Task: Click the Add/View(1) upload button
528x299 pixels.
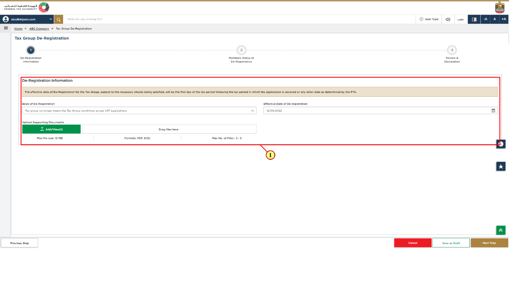Action: [x=52, y=129]
